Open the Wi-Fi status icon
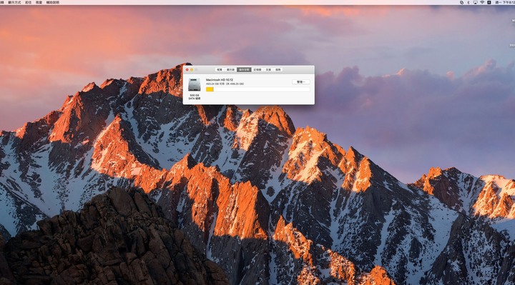The image size is (515, 285). point(482,2)
